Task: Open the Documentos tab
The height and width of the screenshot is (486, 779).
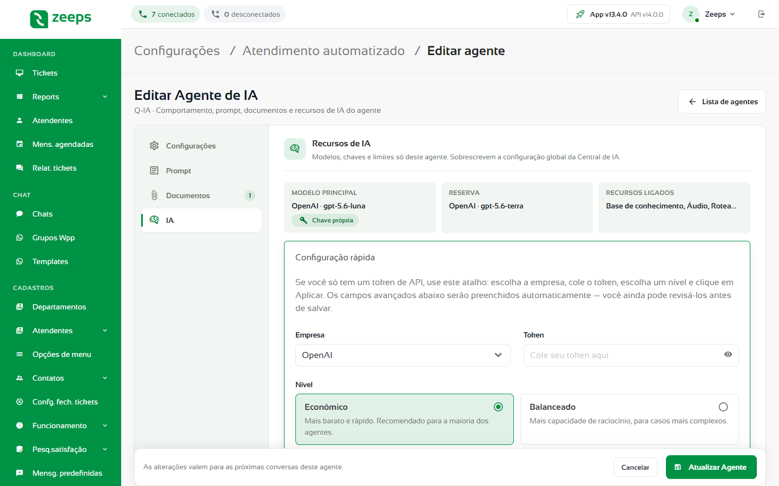Action: click(202, 195)
